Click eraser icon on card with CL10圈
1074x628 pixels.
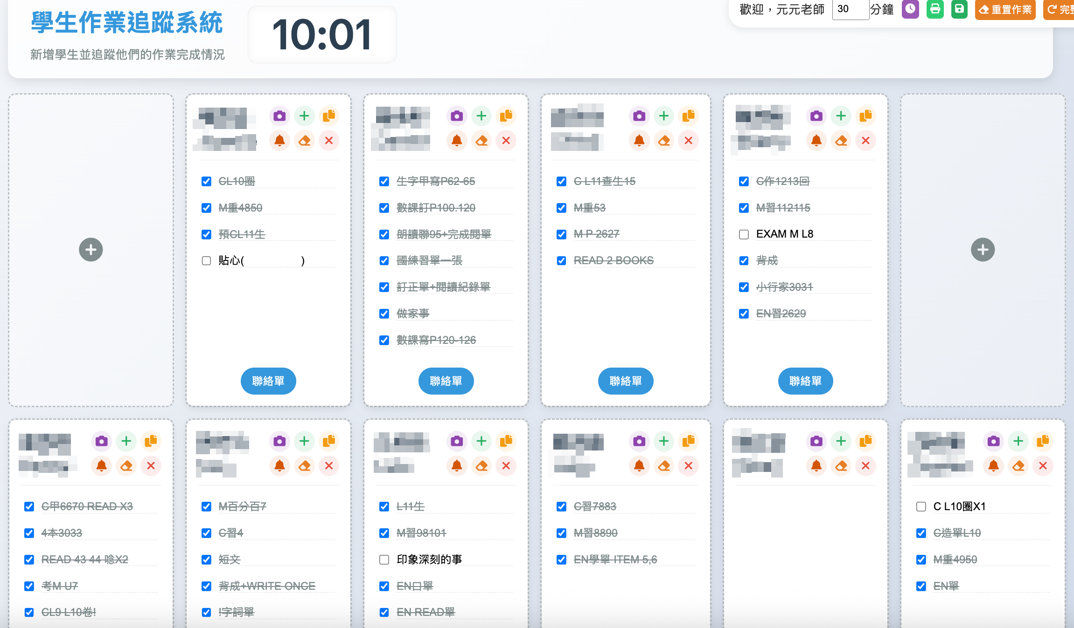(x=304, y=141)
